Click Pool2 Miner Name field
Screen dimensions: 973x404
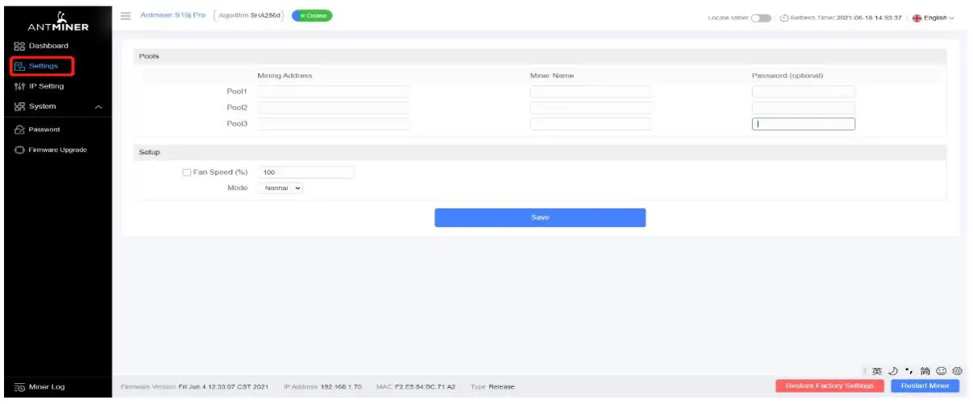(591, 108)
